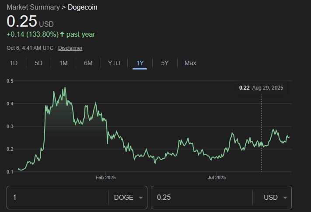Click the Aug 29 data point marker
311x212 pixels.
pos(261,144)
